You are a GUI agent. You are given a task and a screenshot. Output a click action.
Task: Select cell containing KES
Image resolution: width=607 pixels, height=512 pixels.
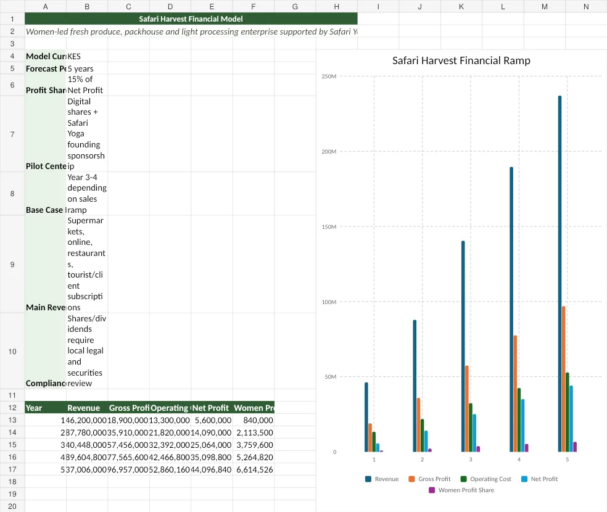[87, 56]
